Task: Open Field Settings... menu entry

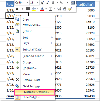Action: pos(35,86)
